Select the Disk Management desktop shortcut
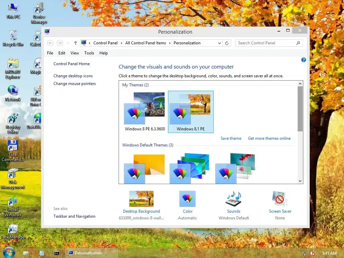 [13, 179]
